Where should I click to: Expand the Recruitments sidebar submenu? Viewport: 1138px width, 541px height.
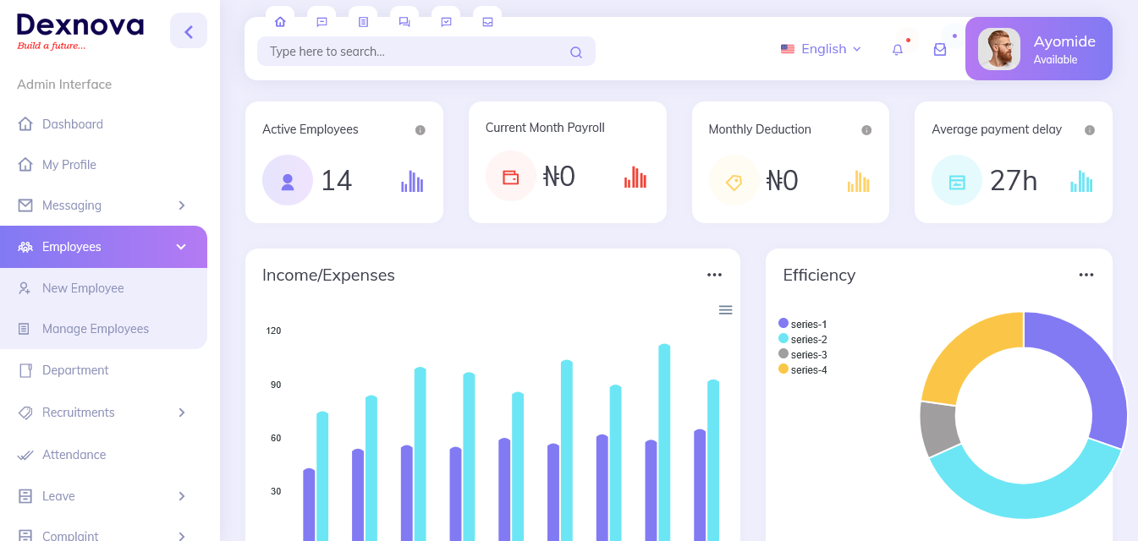point(181,413)
